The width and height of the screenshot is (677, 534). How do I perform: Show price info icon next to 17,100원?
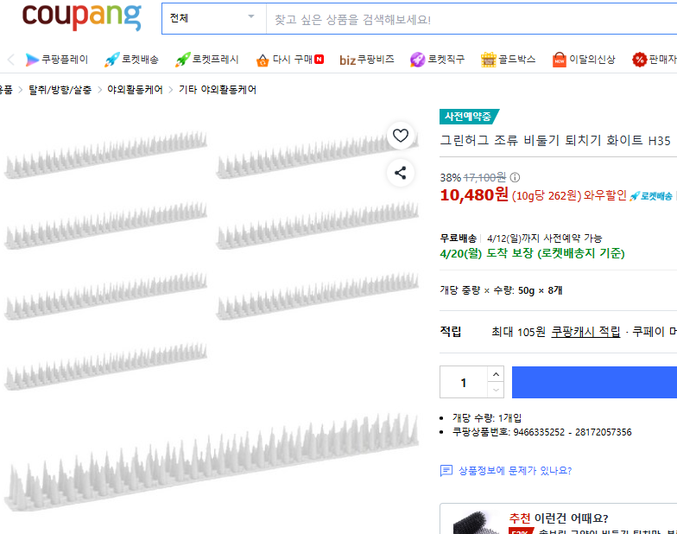[x=515, y=177]
